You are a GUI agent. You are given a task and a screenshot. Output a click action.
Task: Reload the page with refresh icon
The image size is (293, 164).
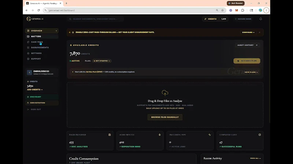(x=38, y=11)
